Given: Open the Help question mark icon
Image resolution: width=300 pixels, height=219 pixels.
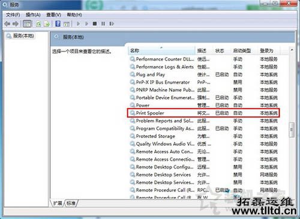Looking at the screenshot, I should click(58, 23).
